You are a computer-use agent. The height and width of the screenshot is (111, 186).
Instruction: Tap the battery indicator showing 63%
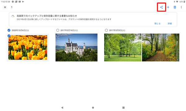pyautogui.click(x=182, y=2)
